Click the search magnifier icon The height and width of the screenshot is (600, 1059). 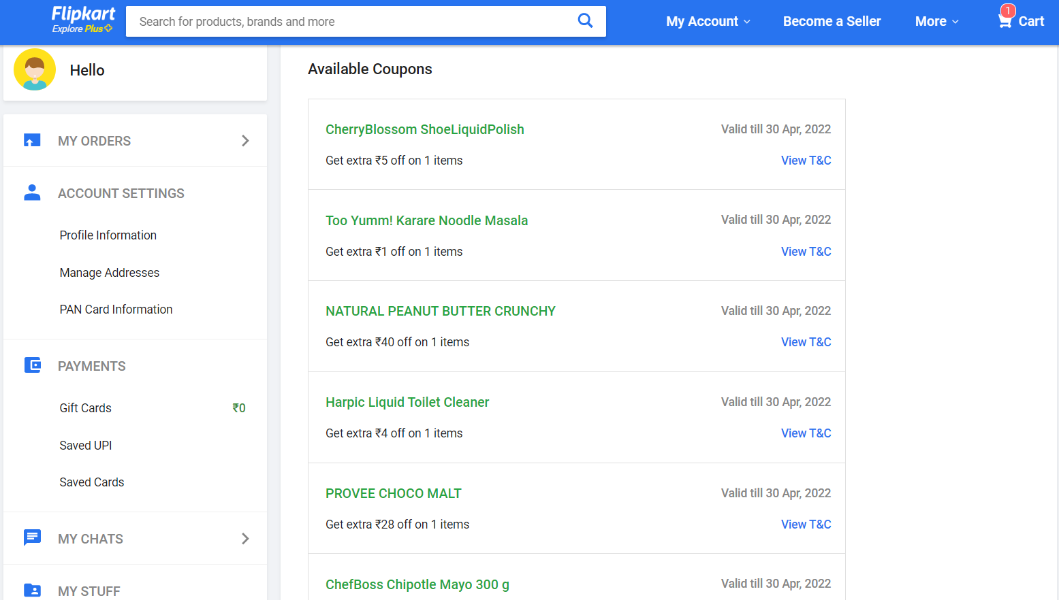coord(585,21)
